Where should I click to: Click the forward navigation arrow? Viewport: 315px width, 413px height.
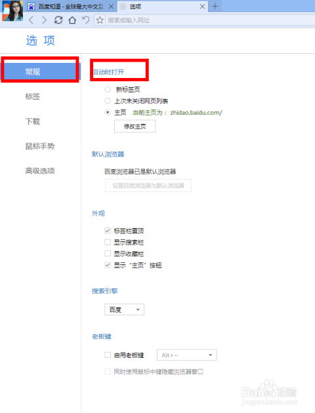[x=44, y=20]
